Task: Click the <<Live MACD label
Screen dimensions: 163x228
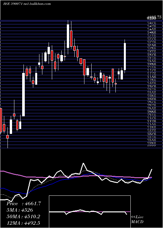Action: point(137,219)
